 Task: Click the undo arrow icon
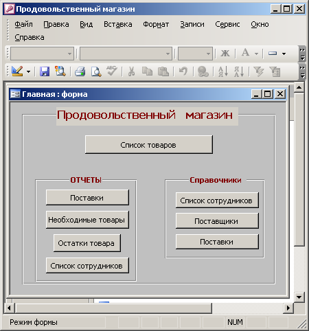(183, 71)
